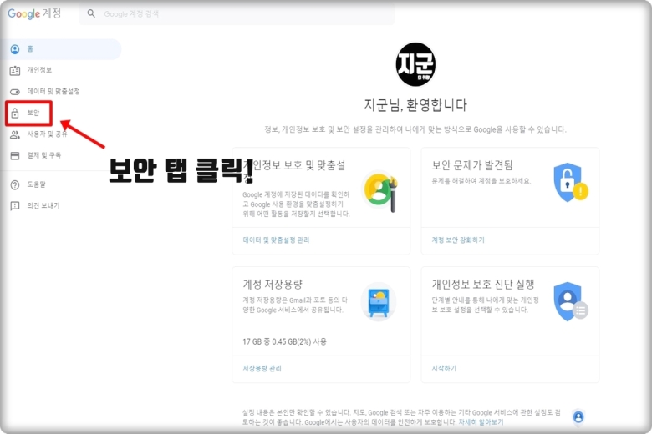Click the 보안 문제가 발견됨 heading

pos(472,165)
